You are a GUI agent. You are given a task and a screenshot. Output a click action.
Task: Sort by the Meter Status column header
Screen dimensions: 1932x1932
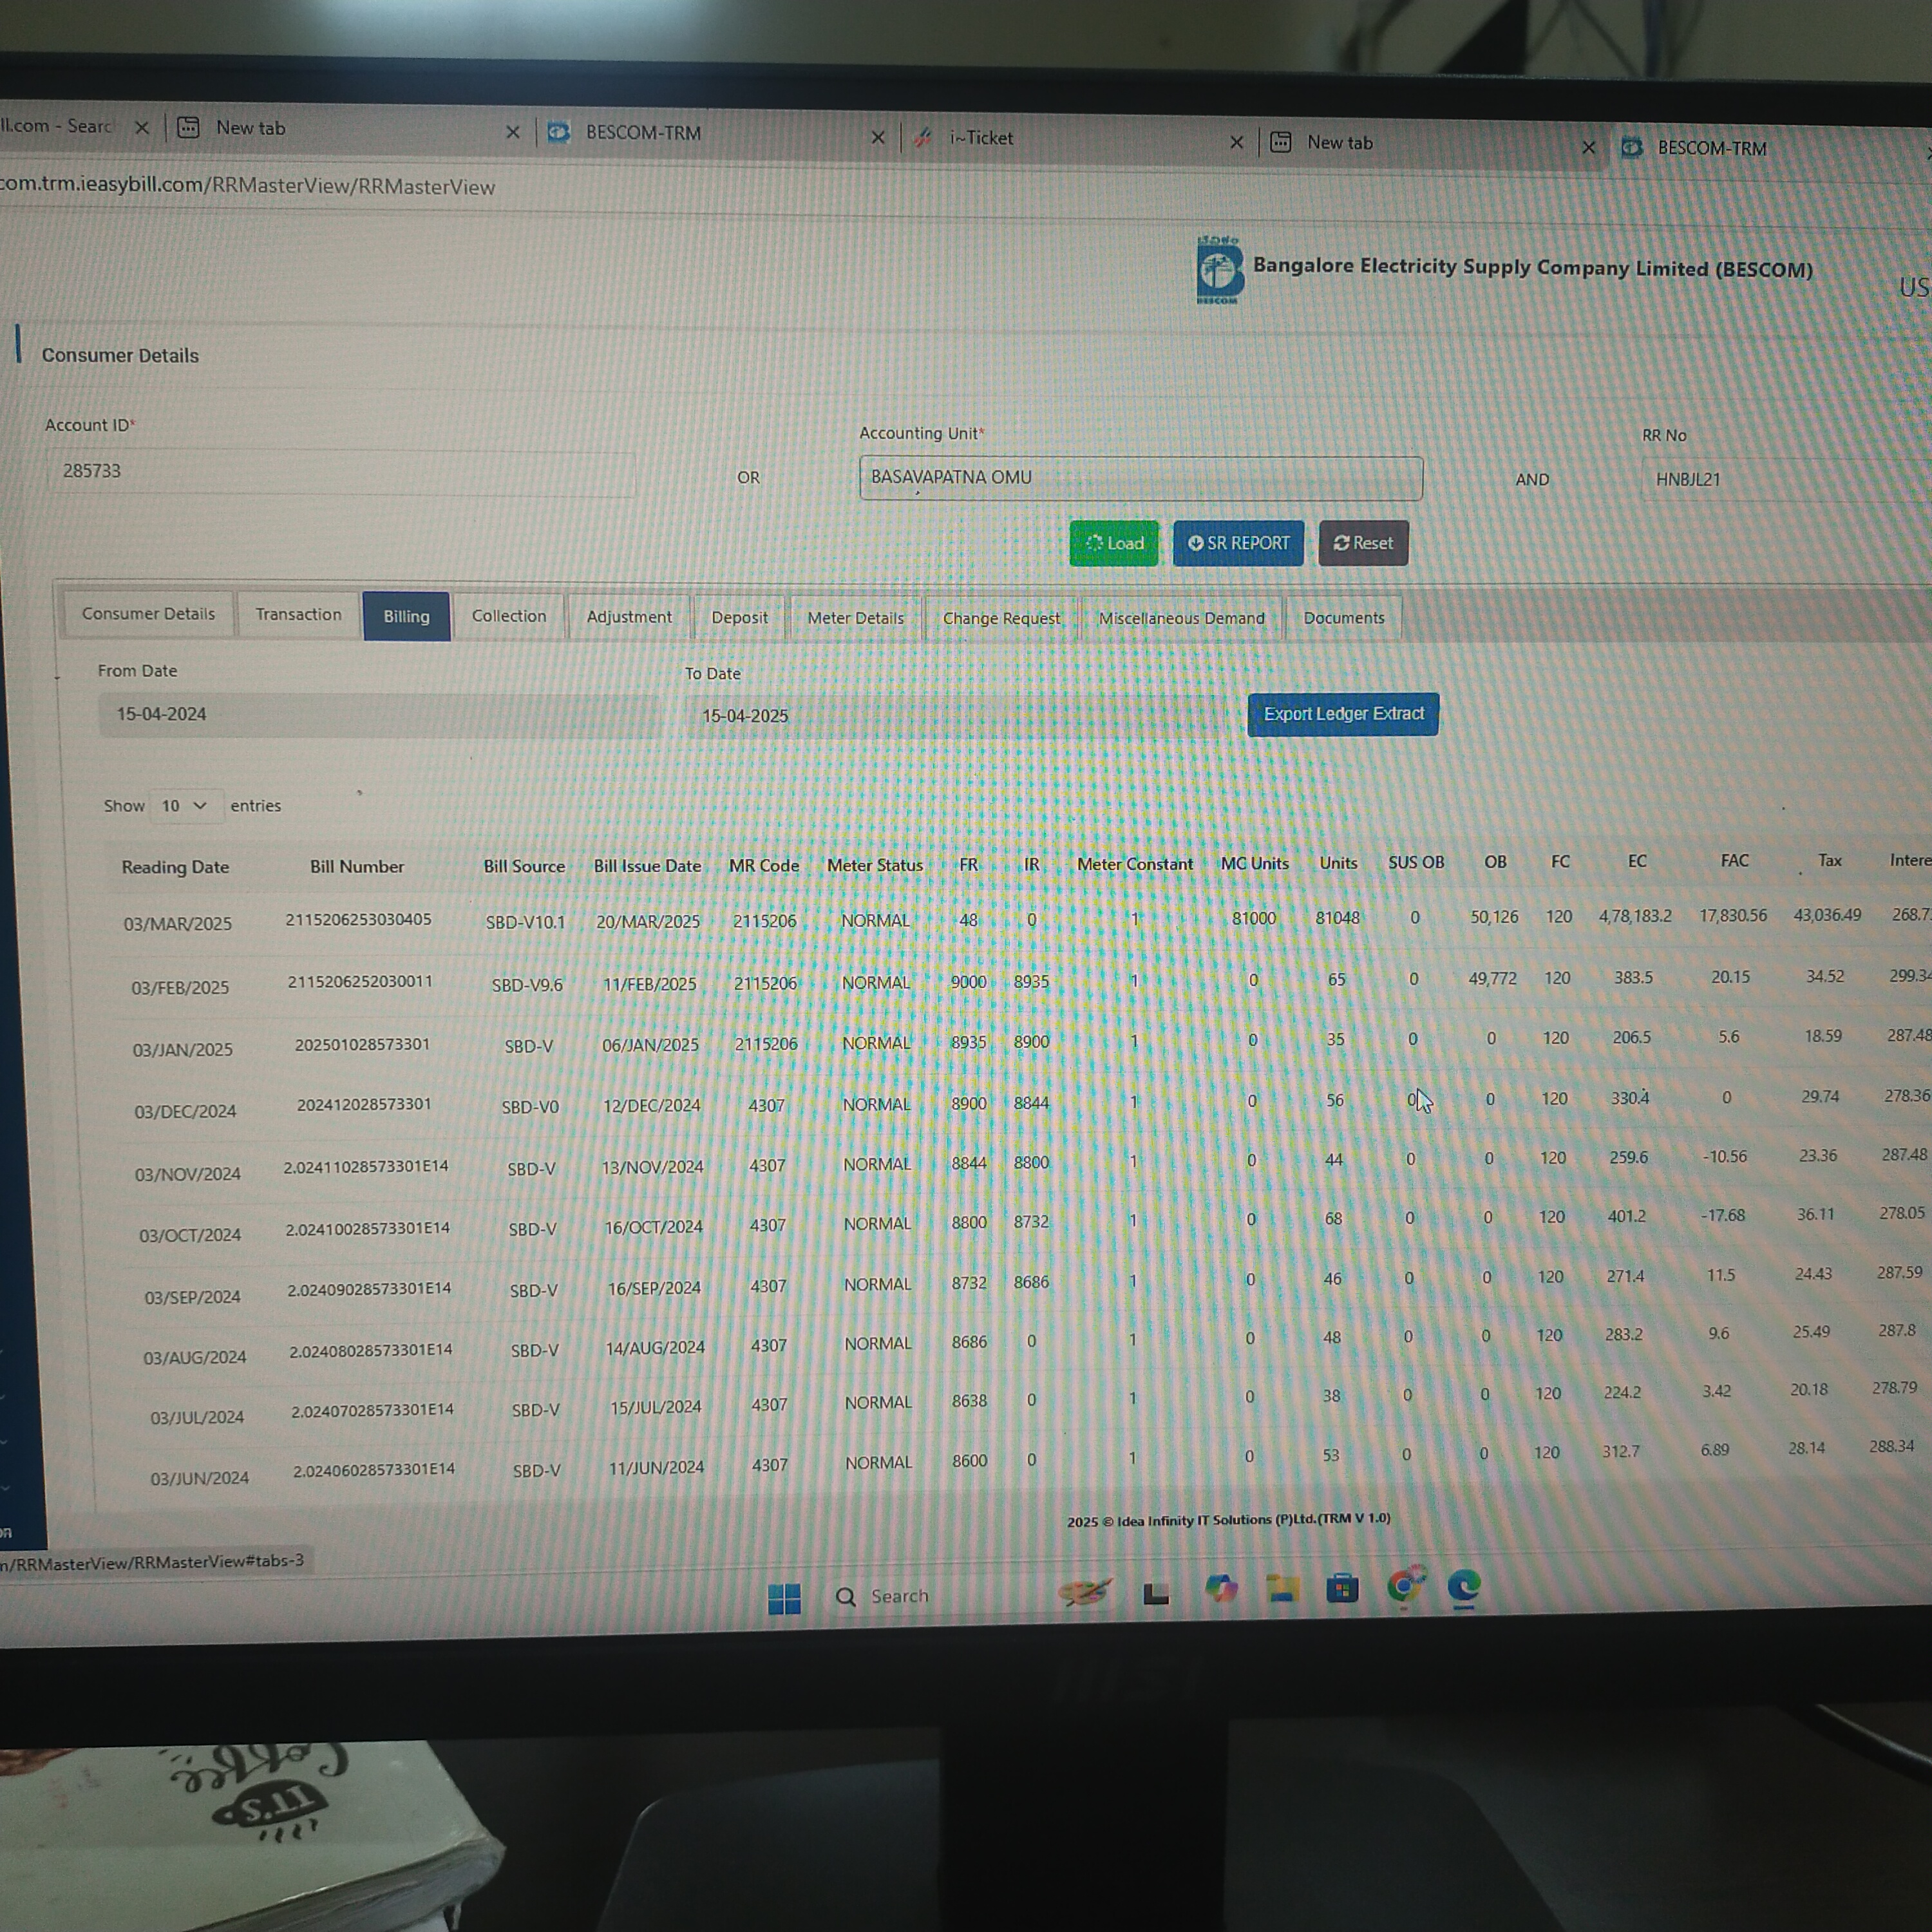pos(875,865)
